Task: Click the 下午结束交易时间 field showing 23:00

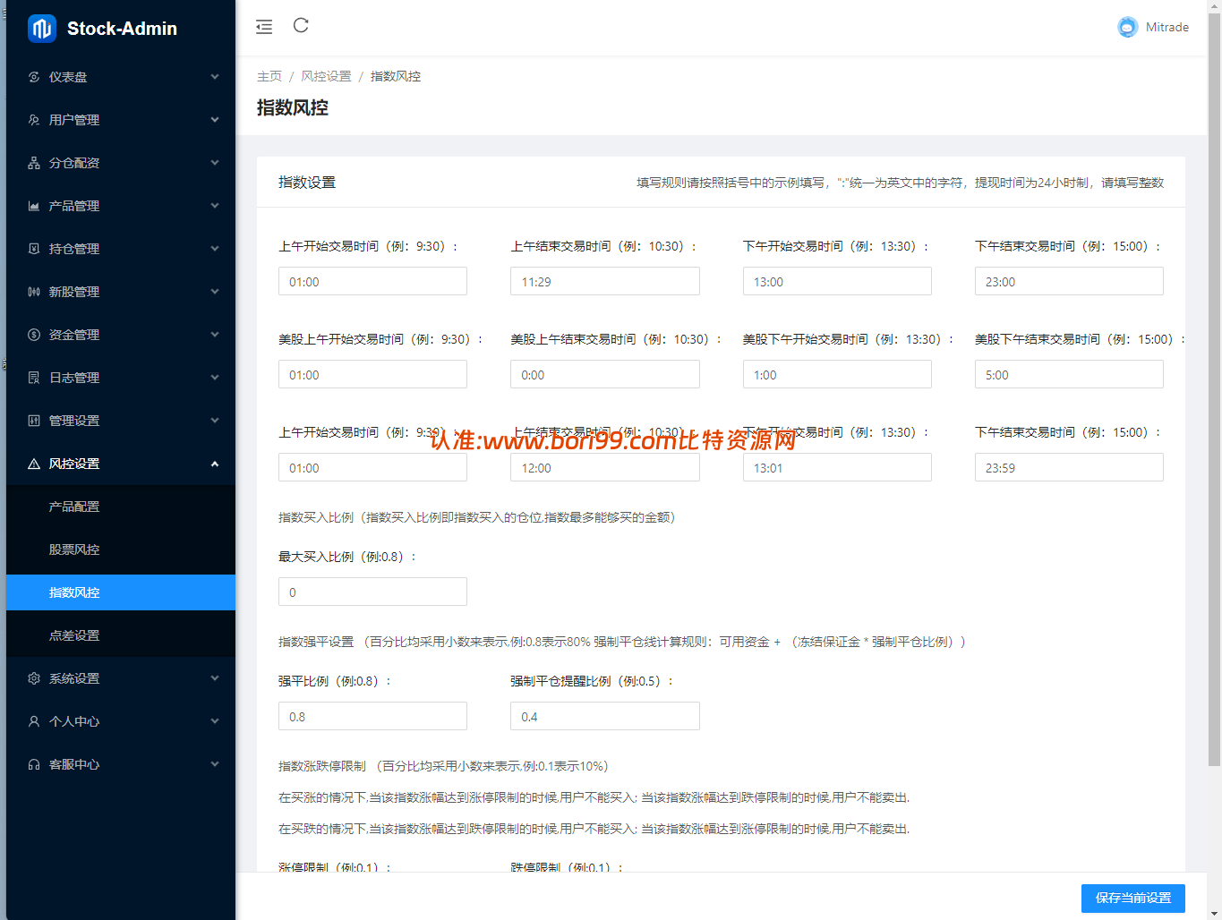Action: [x=1069, y=281]
